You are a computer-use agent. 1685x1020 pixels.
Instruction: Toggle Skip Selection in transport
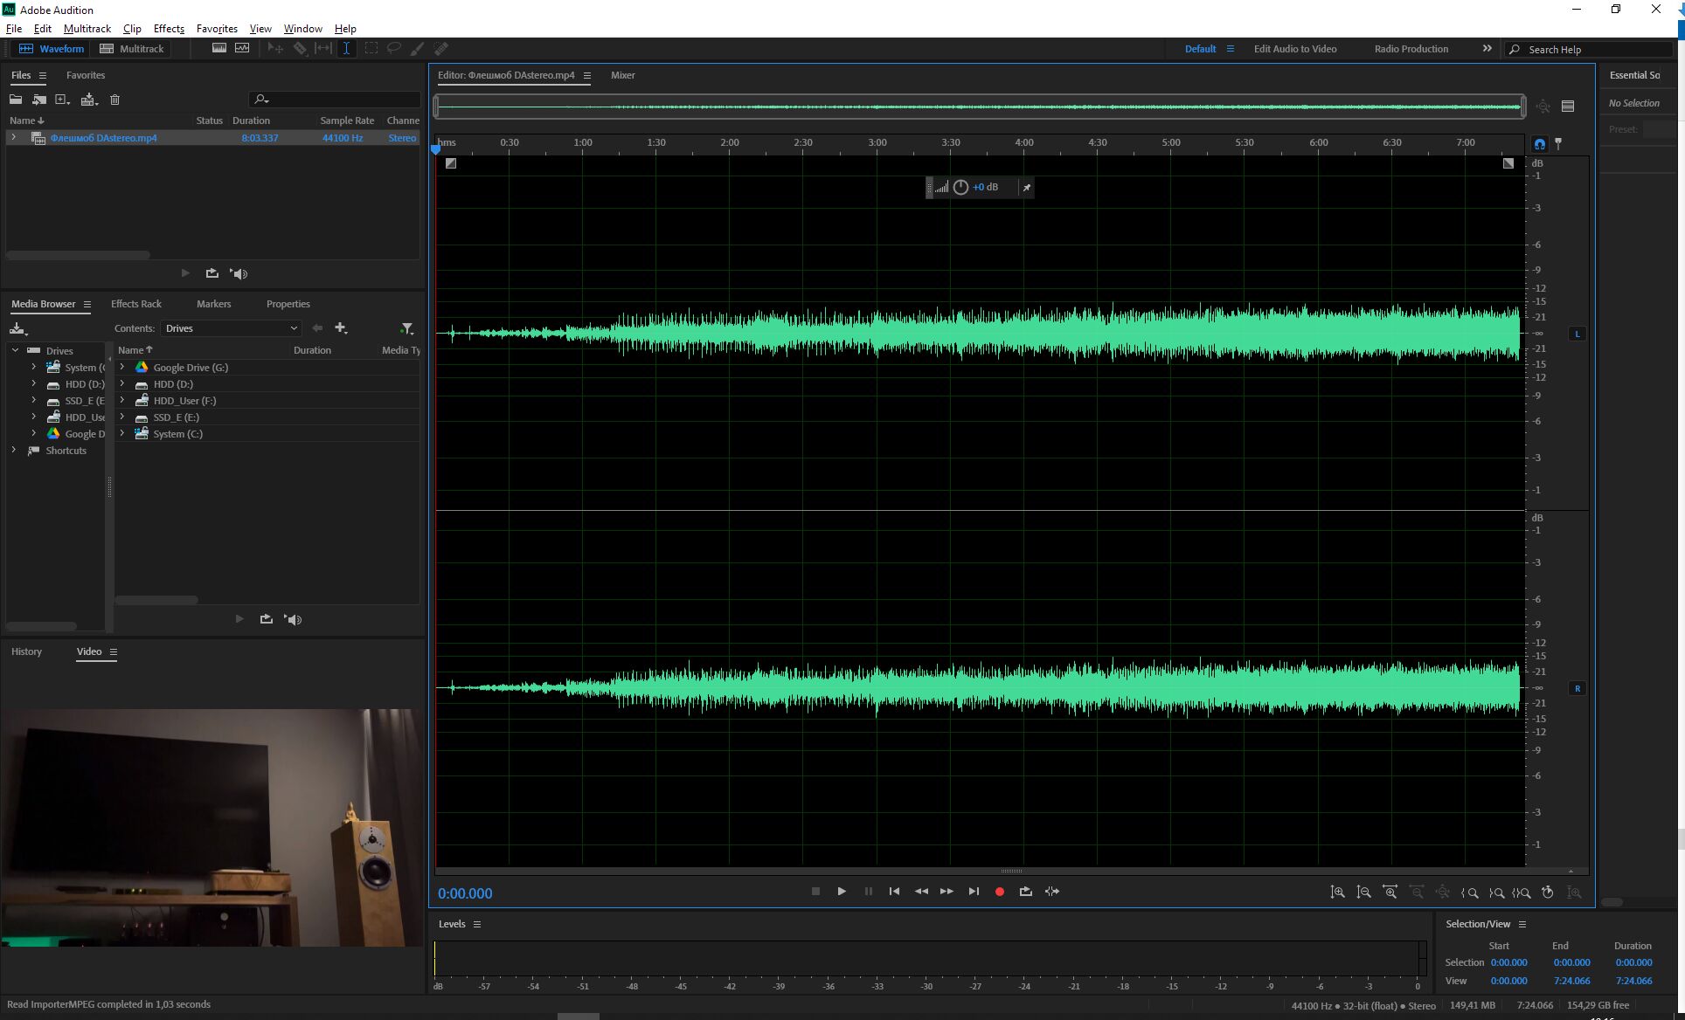pyautogui.click(x=1052, y=892)
